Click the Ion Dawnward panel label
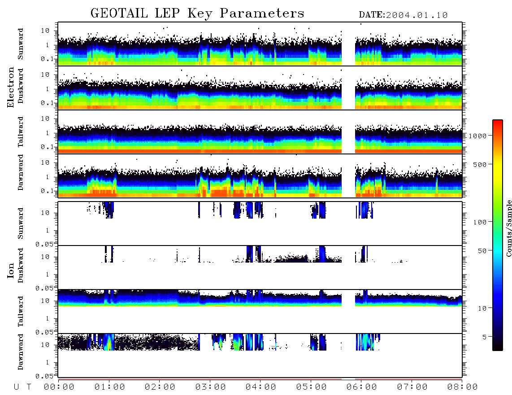This screenshot has height=395, width=512. (x=21, y=352)
